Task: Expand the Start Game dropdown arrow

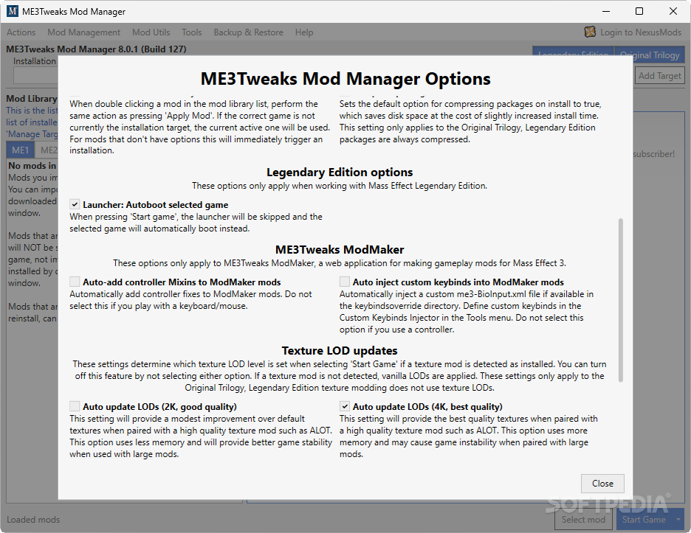Action: [x=678, y=520]
